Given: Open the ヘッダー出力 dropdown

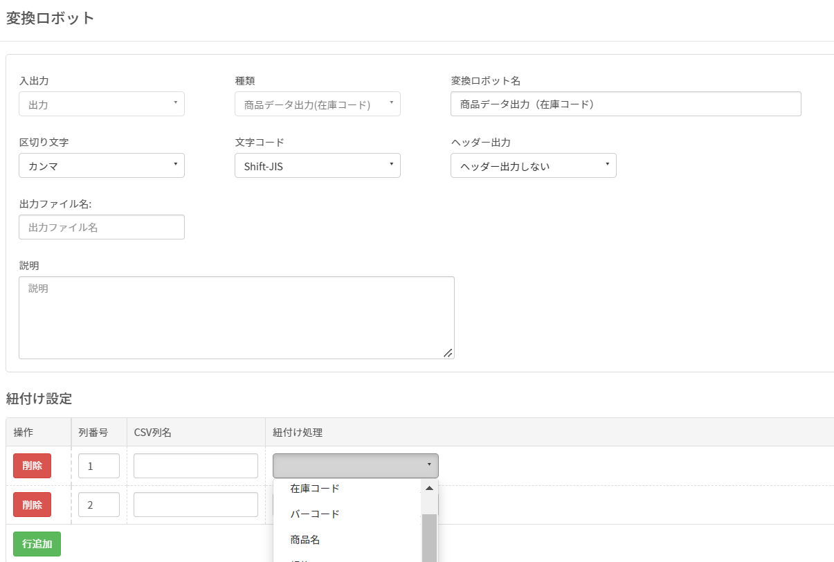Looking at the screenshot, I should tap(534, 165).
